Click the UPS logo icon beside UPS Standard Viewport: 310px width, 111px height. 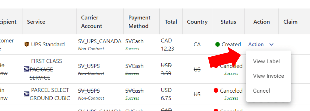27,44
